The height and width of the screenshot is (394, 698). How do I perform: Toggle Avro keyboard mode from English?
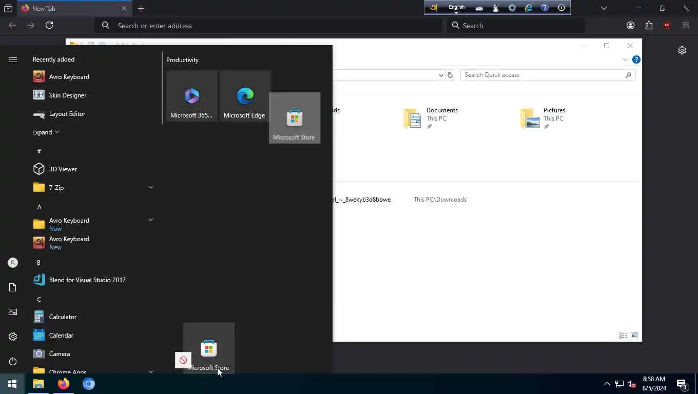point(456,8)
